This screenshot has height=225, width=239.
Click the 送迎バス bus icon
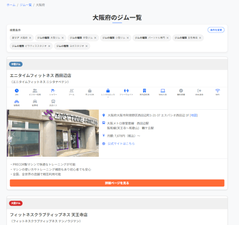(x=53, y=101)
